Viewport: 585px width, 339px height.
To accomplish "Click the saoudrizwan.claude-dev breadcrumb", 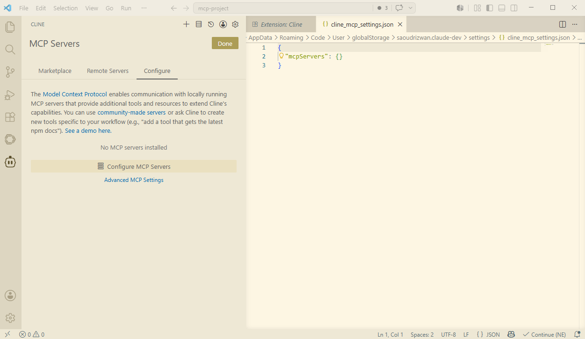I will click(429, 38).
